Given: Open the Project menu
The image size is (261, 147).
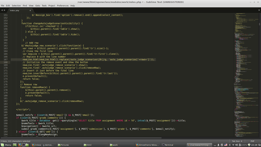Looking at the screenshot, I should 51,6.
